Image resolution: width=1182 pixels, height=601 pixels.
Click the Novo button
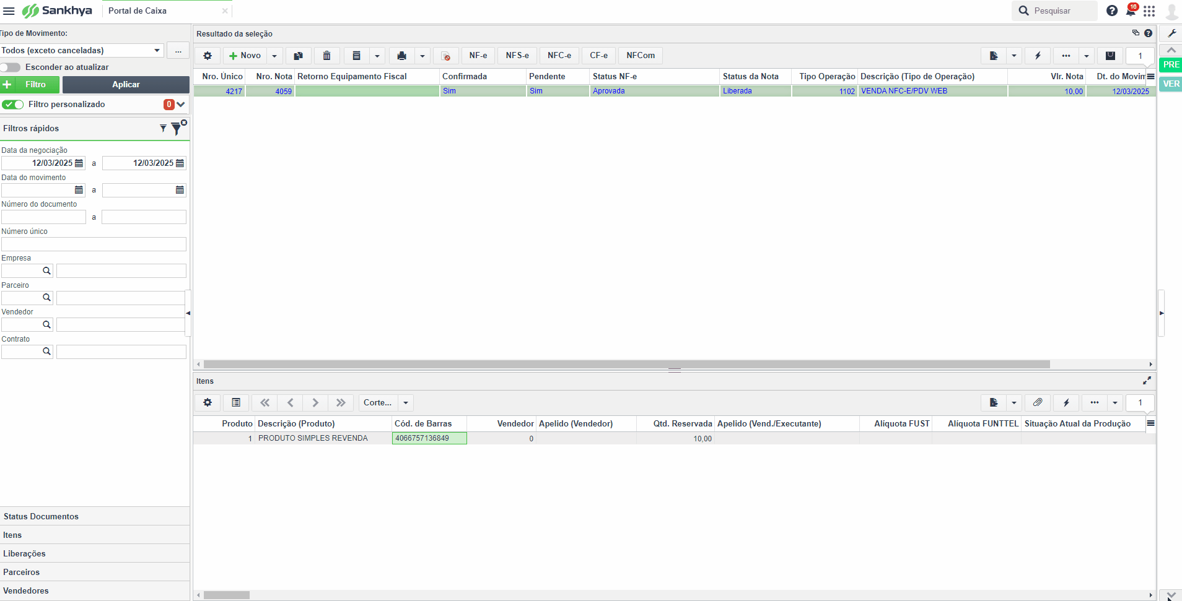pos(245,56)
